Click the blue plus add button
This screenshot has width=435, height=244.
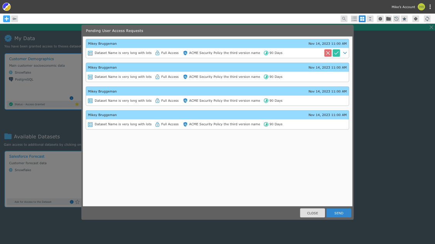pyautogui.click(x=7, y=19)
